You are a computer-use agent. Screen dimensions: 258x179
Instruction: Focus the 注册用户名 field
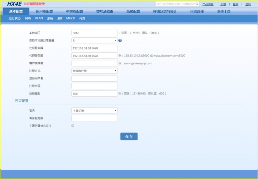[95, 78]
